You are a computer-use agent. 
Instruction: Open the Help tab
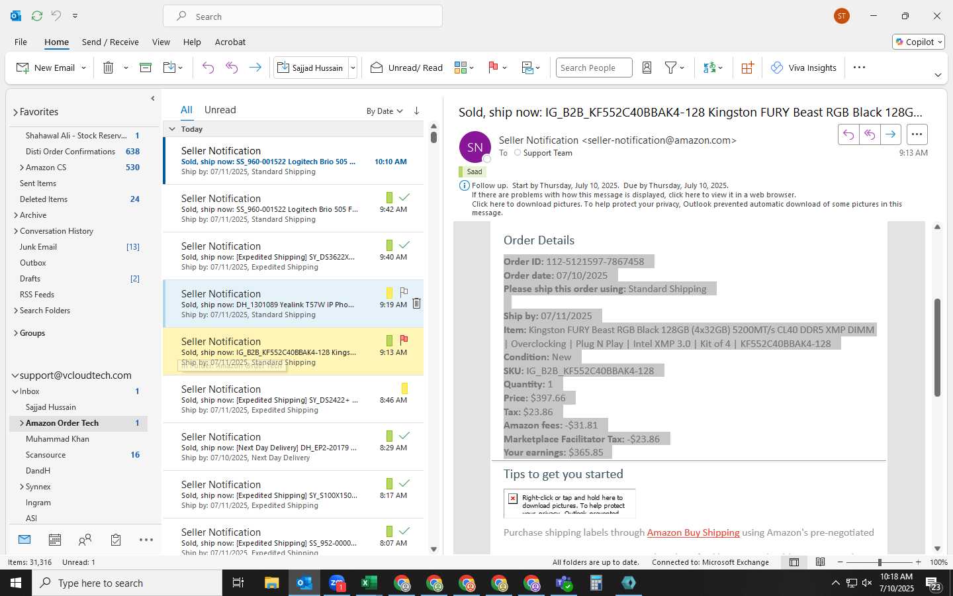192,42
